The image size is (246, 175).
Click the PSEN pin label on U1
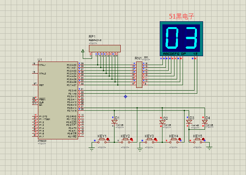(43, 100)
